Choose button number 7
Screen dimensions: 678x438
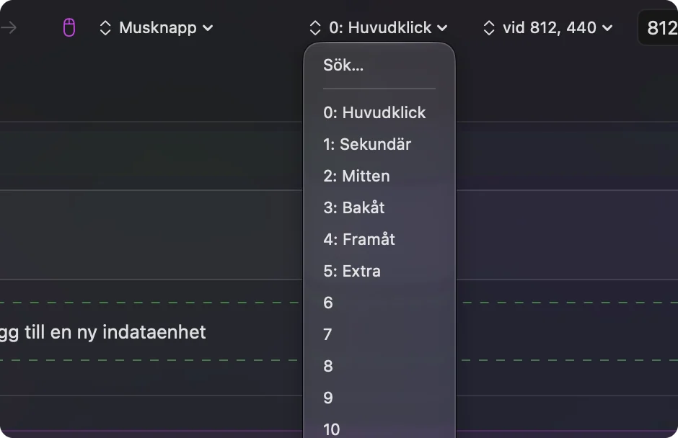[x=379, y=334]
